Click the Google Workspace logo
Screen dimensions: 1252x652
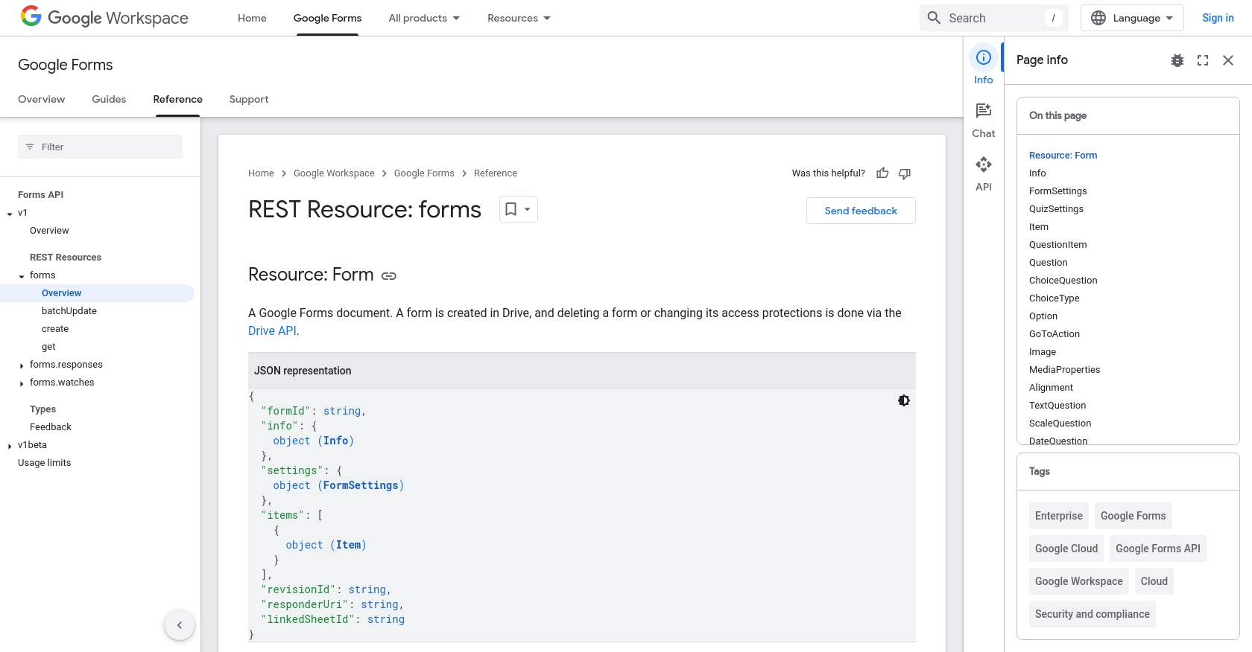[x=104, y=18]
